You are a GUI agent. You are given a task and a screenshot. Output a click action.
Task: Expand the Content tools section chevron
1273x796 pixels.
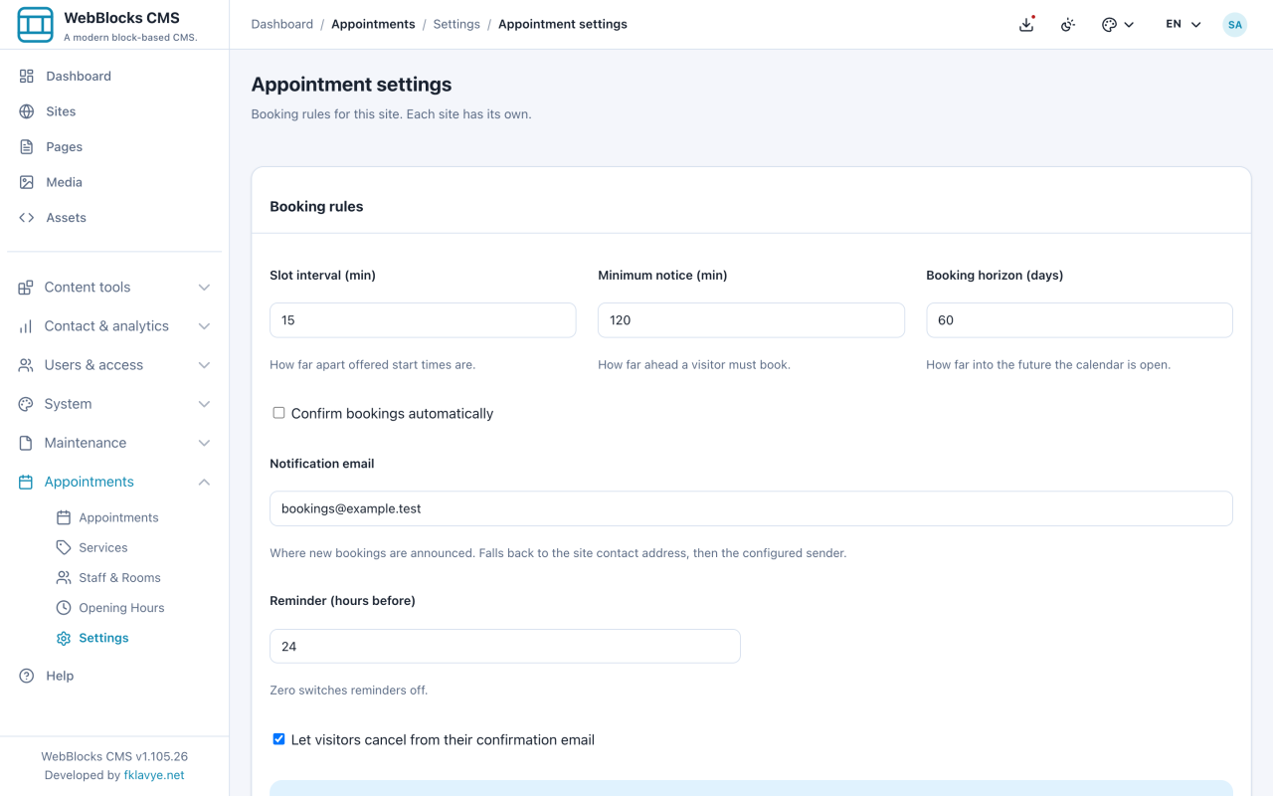[204, 288]
